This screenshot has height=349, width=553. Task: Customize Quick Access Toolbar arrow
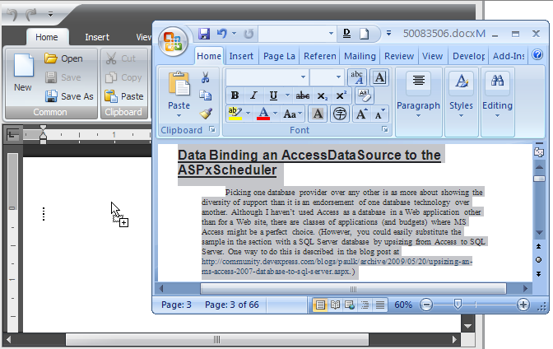tap(388, 34)
